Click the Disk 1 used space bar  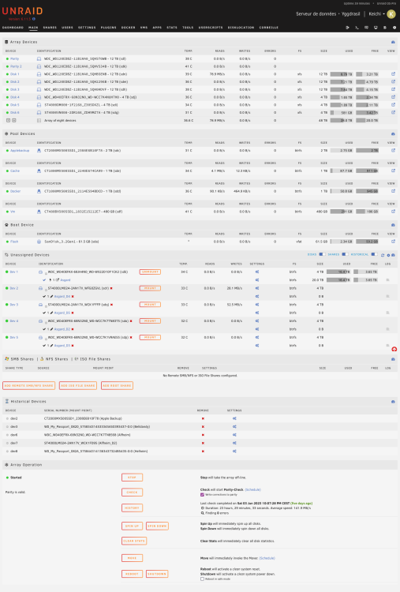point(341,74)
